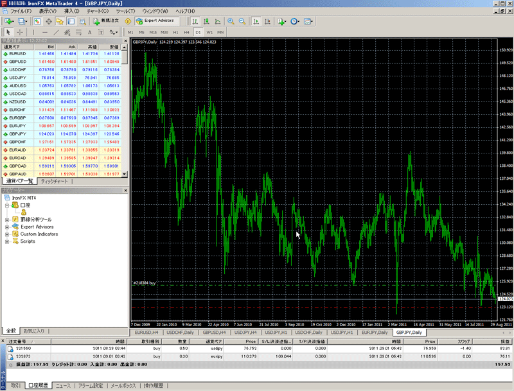
Task: Open the チャート(C) menu
Action: pos(98,11)
